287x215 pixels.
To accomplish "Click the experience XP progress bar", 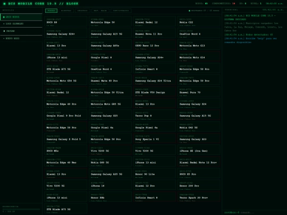I will (21, 209).
